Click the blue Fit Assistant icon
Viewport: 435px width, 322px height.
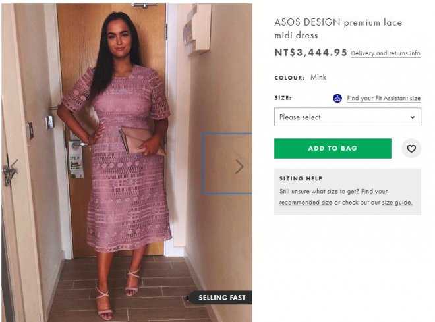pos(337,98)
